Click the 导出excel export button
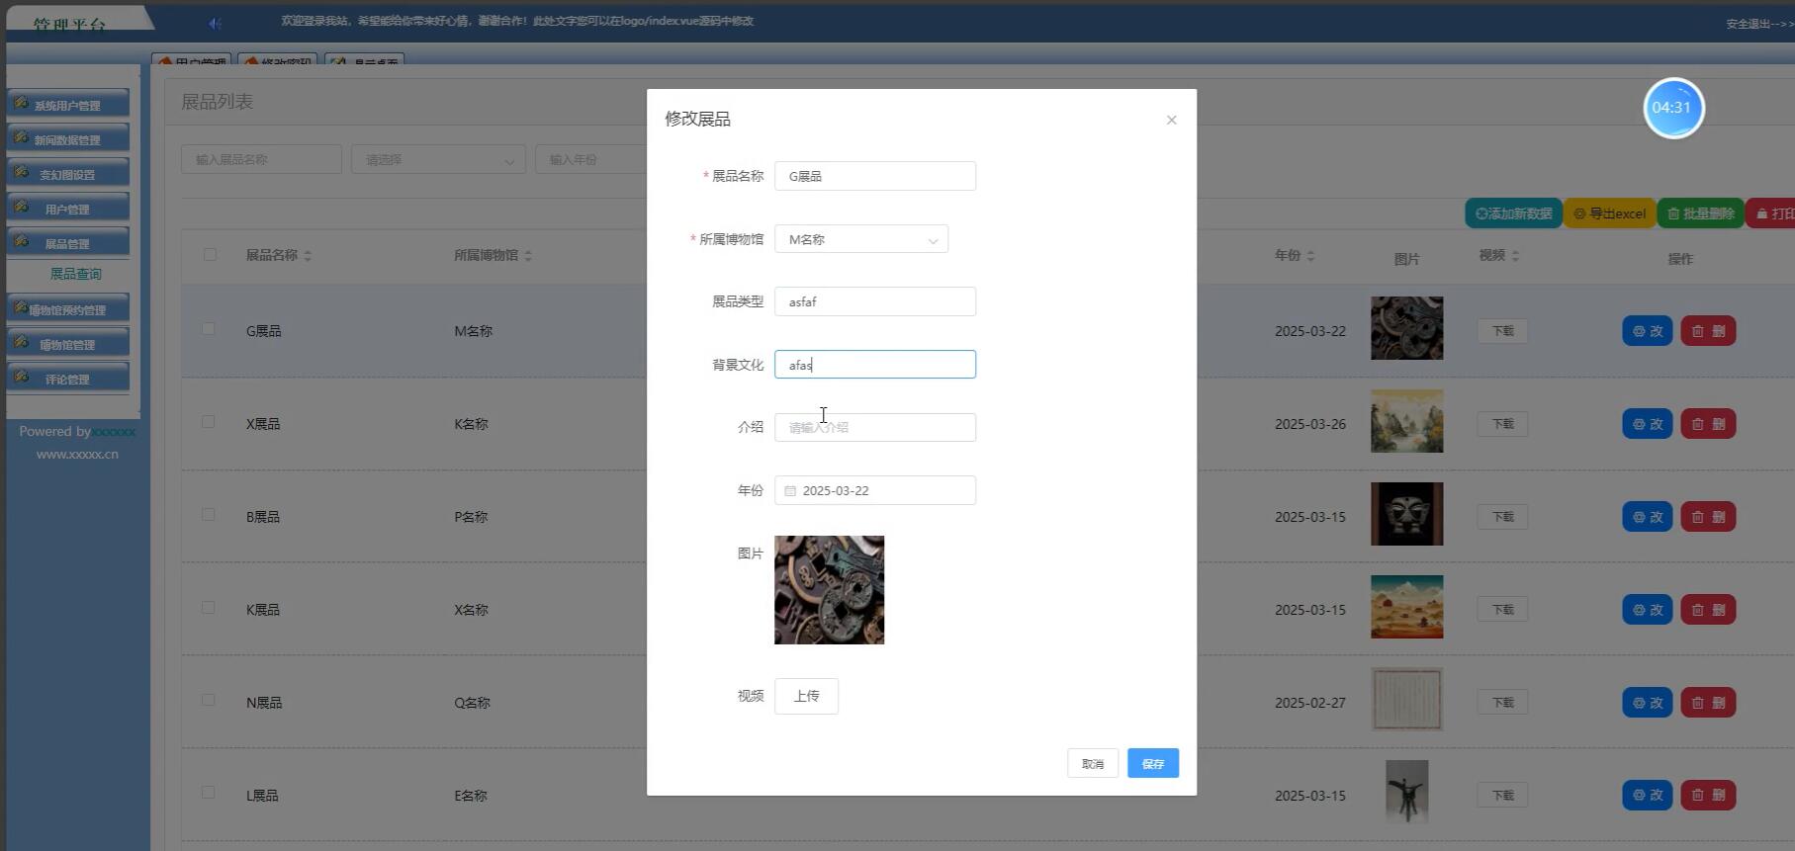1795x851 pixels. [1609, 213]
